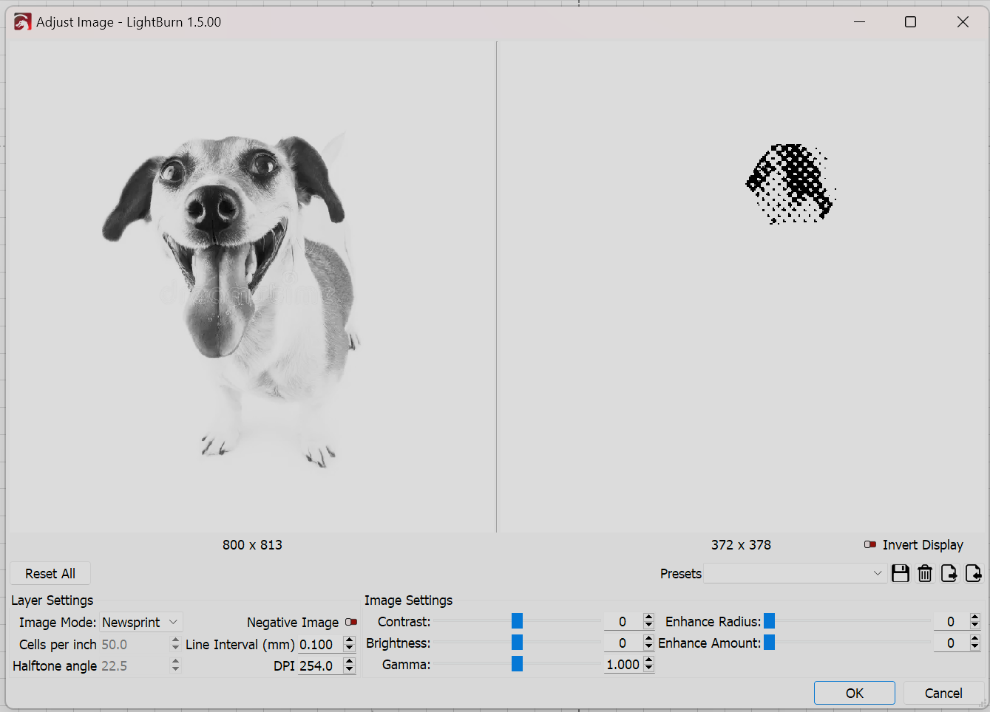Click the Reset All button
The image size is (990, 712).
50,573
